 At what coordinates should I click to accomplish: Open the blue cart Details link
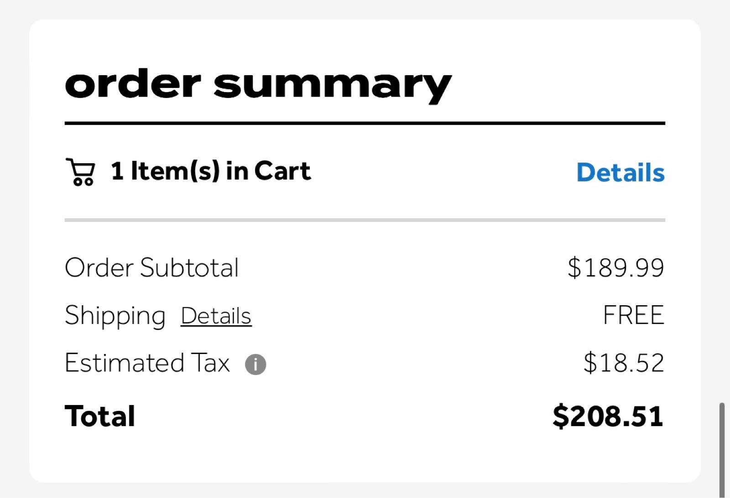click(x=620, y=172)
